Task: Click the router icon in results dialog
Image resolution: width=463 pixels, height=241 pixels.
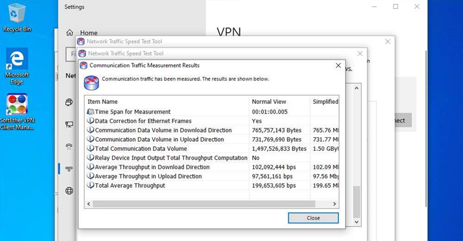Action: tap(91, 82)
